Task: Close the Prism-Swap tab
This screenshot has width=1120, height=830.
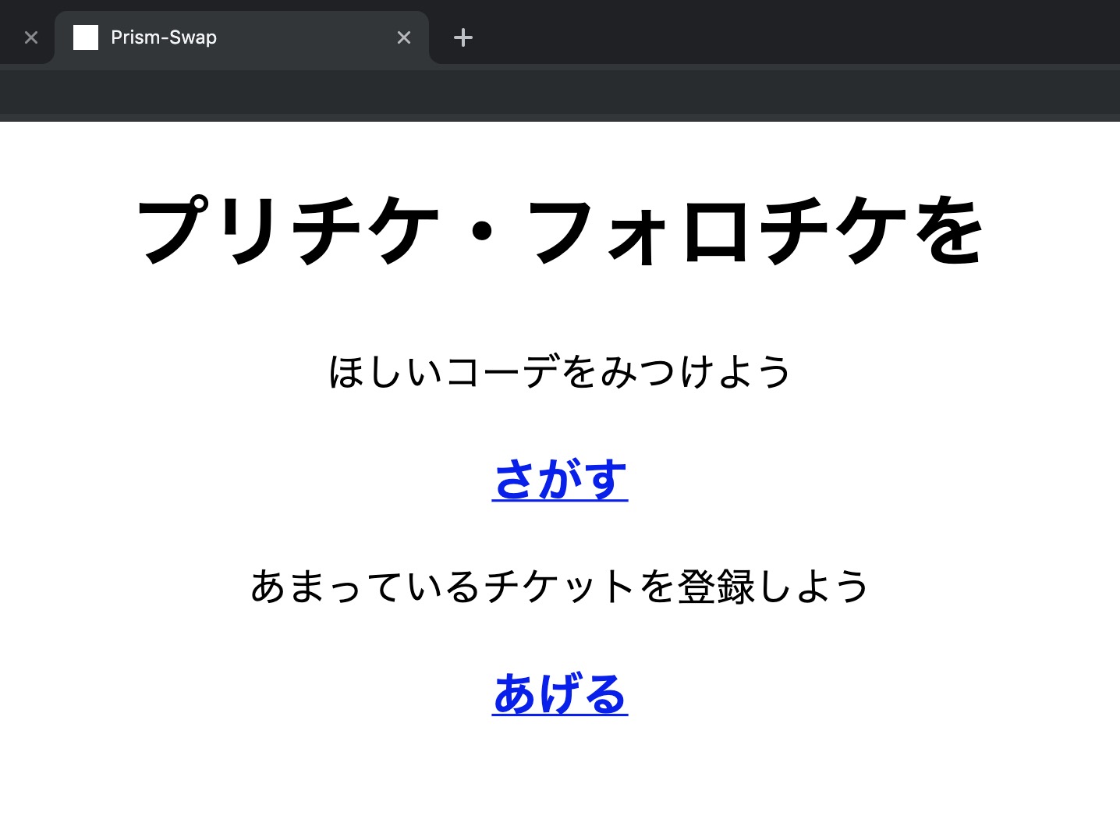Action: (x=404, y=37)
